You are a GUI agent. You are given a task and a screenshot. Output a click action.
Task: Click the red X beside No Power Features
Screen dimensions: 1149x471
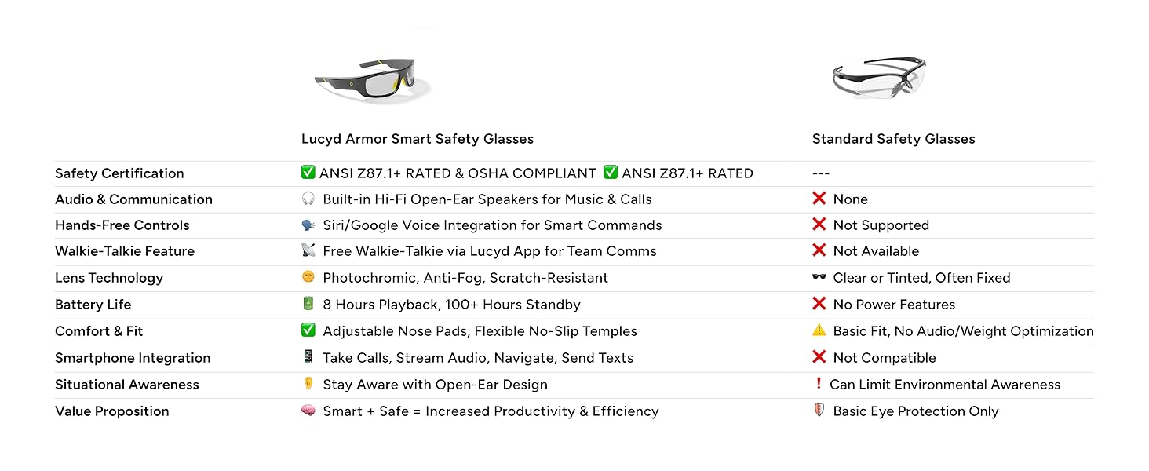coord(819,304)
